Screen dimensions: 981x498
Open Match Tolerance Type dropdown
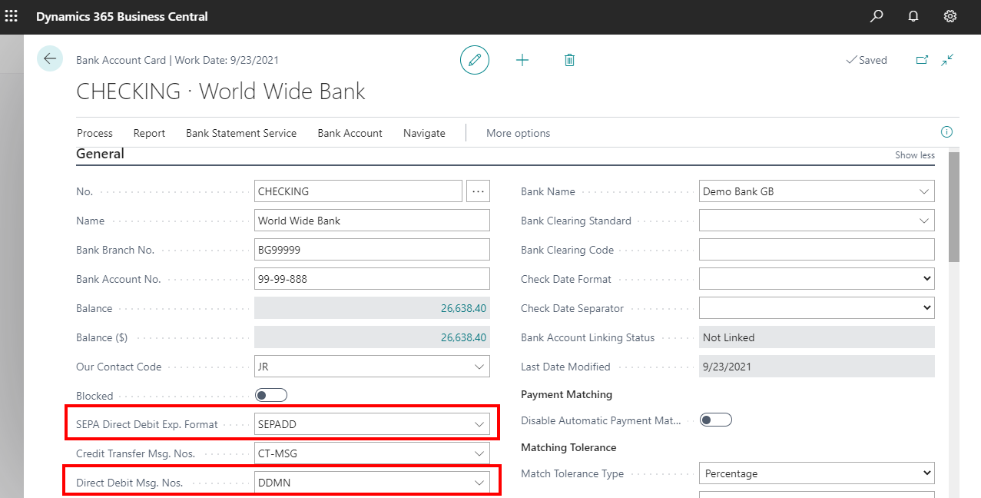pos(817,473)
